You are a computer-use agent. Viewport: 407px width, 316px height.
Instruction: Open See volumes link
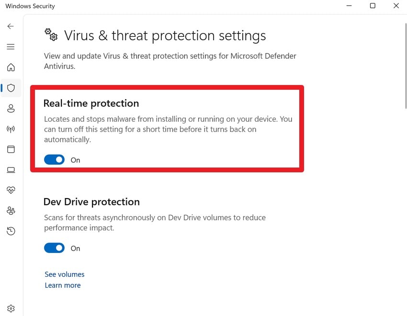[64, 274]
